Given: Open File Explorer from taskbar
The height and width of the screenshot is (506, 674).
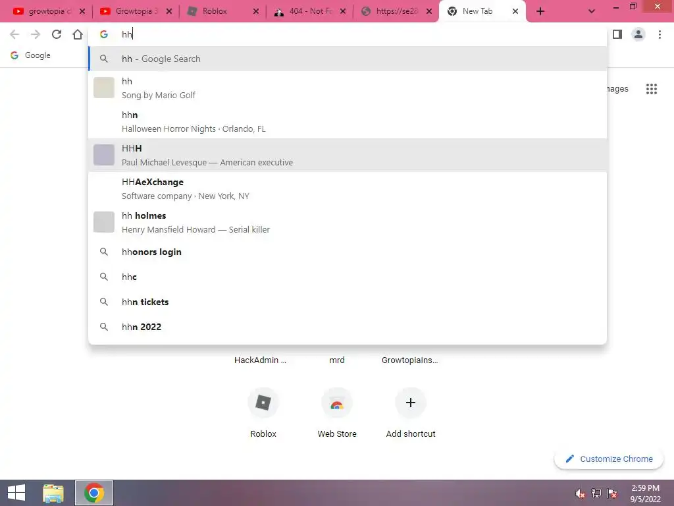Looking at the screenshot, I should 53,493.
